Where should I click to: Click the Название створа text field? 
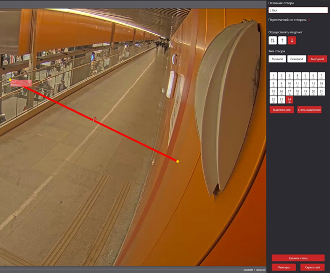point(298,10)
